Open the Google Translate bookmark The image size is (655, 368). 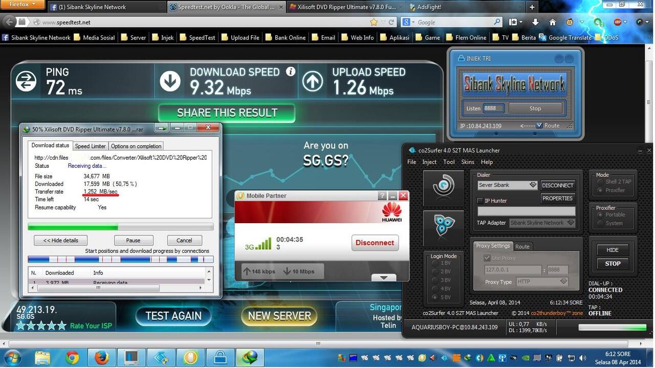coord(565,37)
